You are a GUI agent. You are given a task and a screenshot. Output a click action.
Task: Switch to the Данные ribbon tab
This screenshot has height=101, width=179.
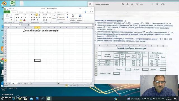coord(49,12)
